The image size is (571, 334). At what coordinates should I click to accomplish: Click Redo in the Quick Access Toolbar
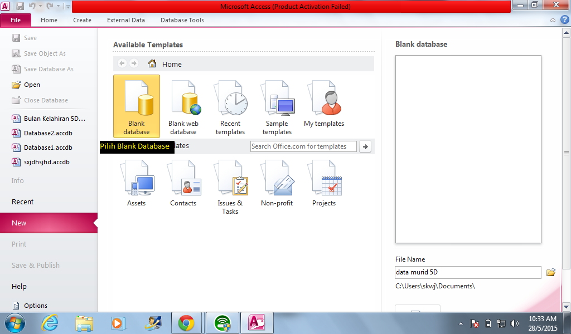pyautogui.click(x=50, y=6)
